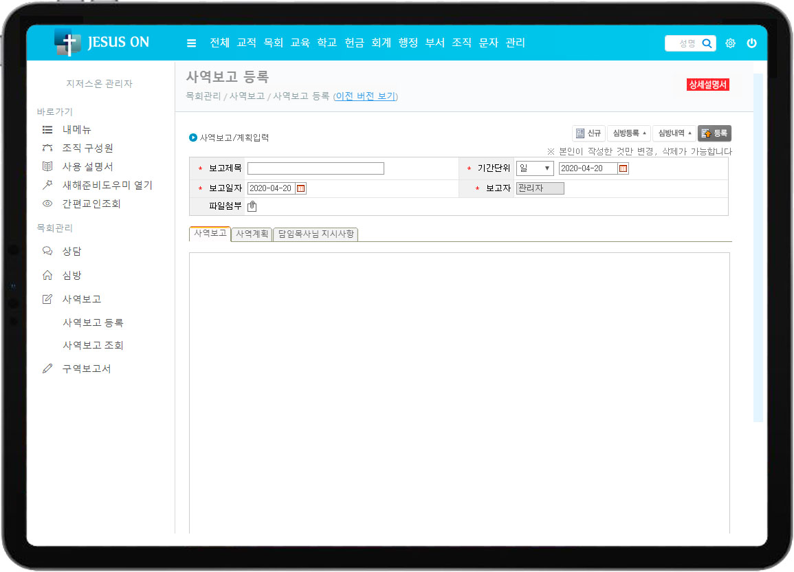
Task: Open the 헌금 top menu
Action: pyautogui.click(x=354, y=43)
